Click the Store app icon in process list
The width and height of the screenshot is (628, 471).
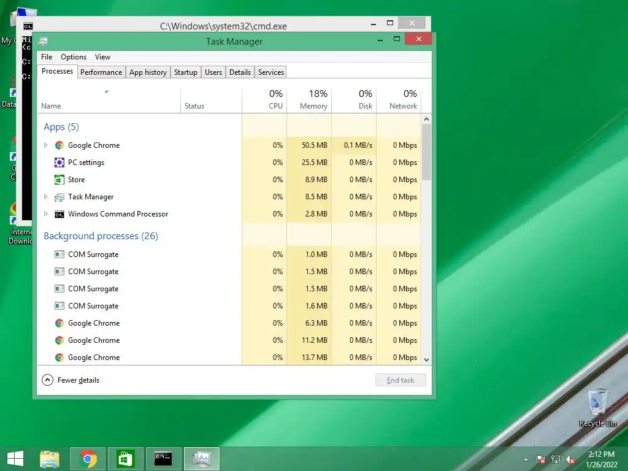point(59,180)
